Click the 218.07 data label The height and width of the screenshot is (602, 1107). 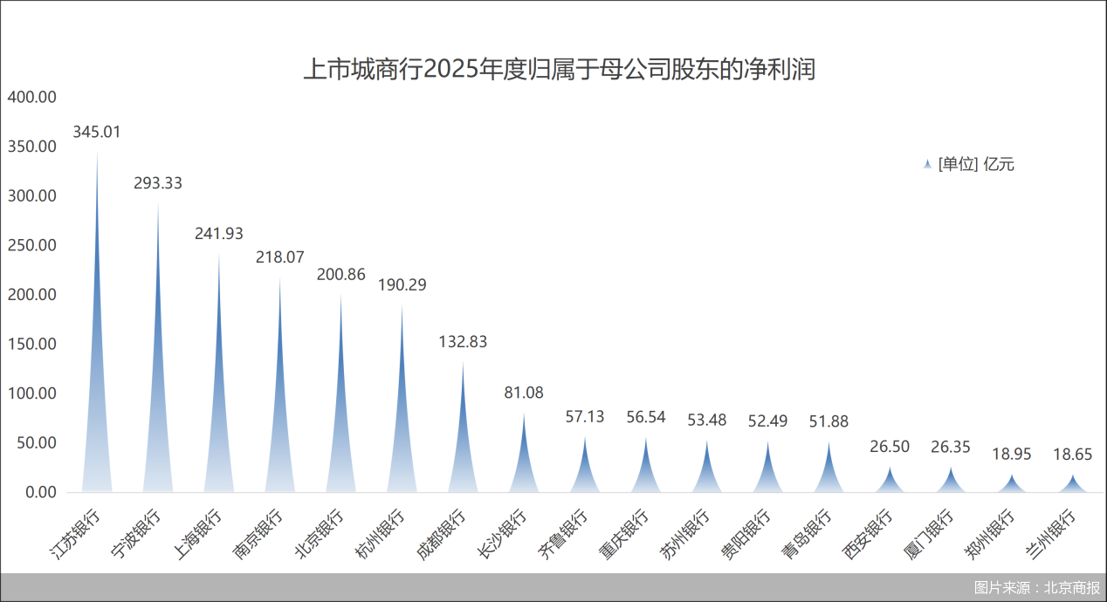pyautogui.click(x=280, y=257)
